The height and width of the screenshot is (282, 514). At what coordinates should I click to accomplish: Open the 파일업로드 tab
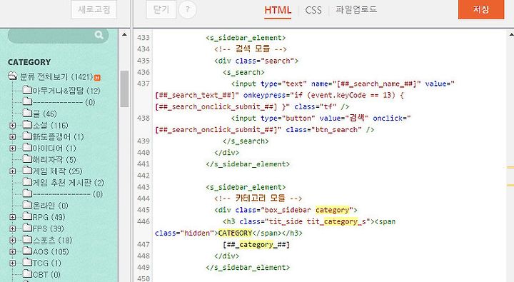point(356,9)
